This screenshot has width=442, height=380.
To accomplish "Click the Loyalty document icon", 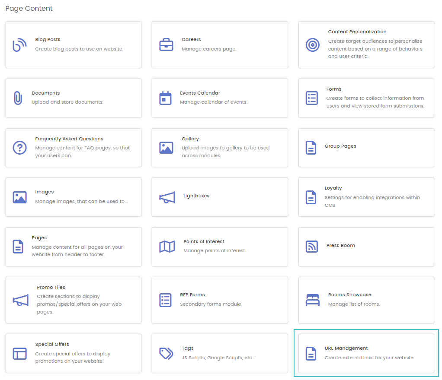I will pos(311,197).
